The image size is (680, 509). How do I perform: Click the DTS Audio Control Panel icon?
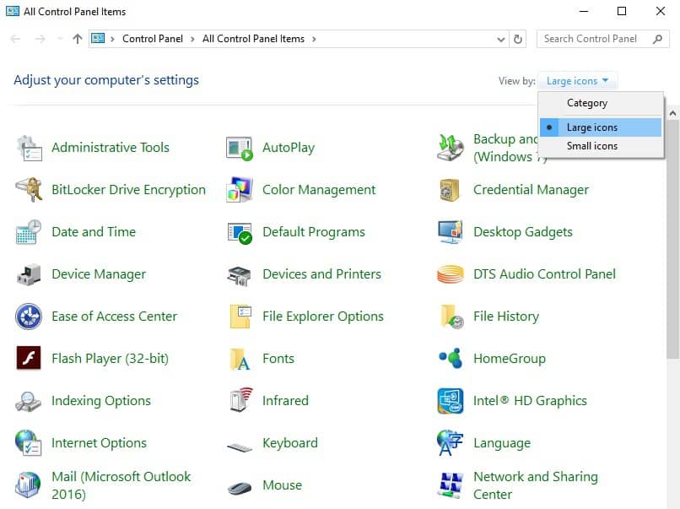pyautogui.click(x=451, y=274)
